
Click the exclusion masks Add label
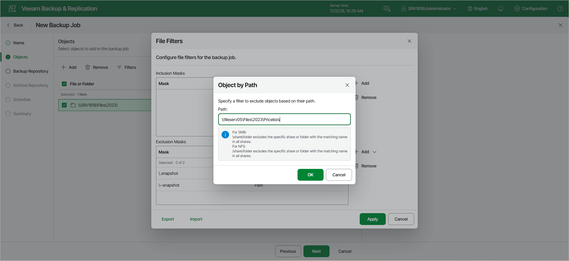tap(365, 152)
